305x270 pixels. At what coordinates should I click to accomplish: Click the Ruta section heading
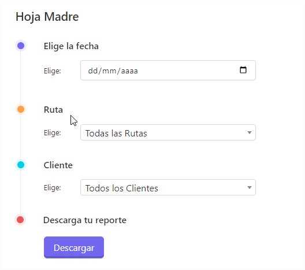(53, 110)
